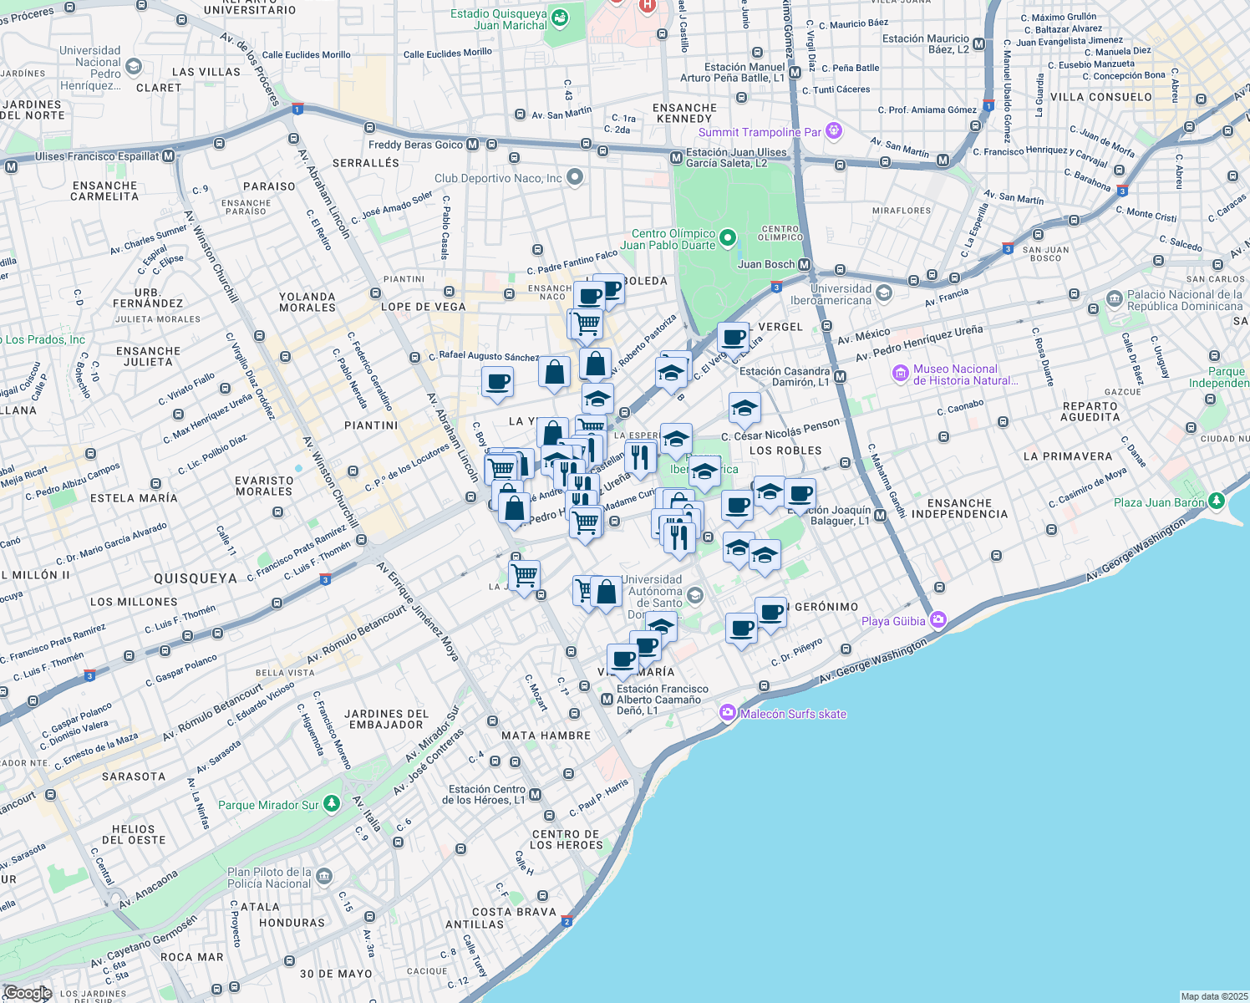Select the Universidad Autónoma de Santo Domingo icon
This screenshot has height=1003, width=1250.
pos(695,596)
